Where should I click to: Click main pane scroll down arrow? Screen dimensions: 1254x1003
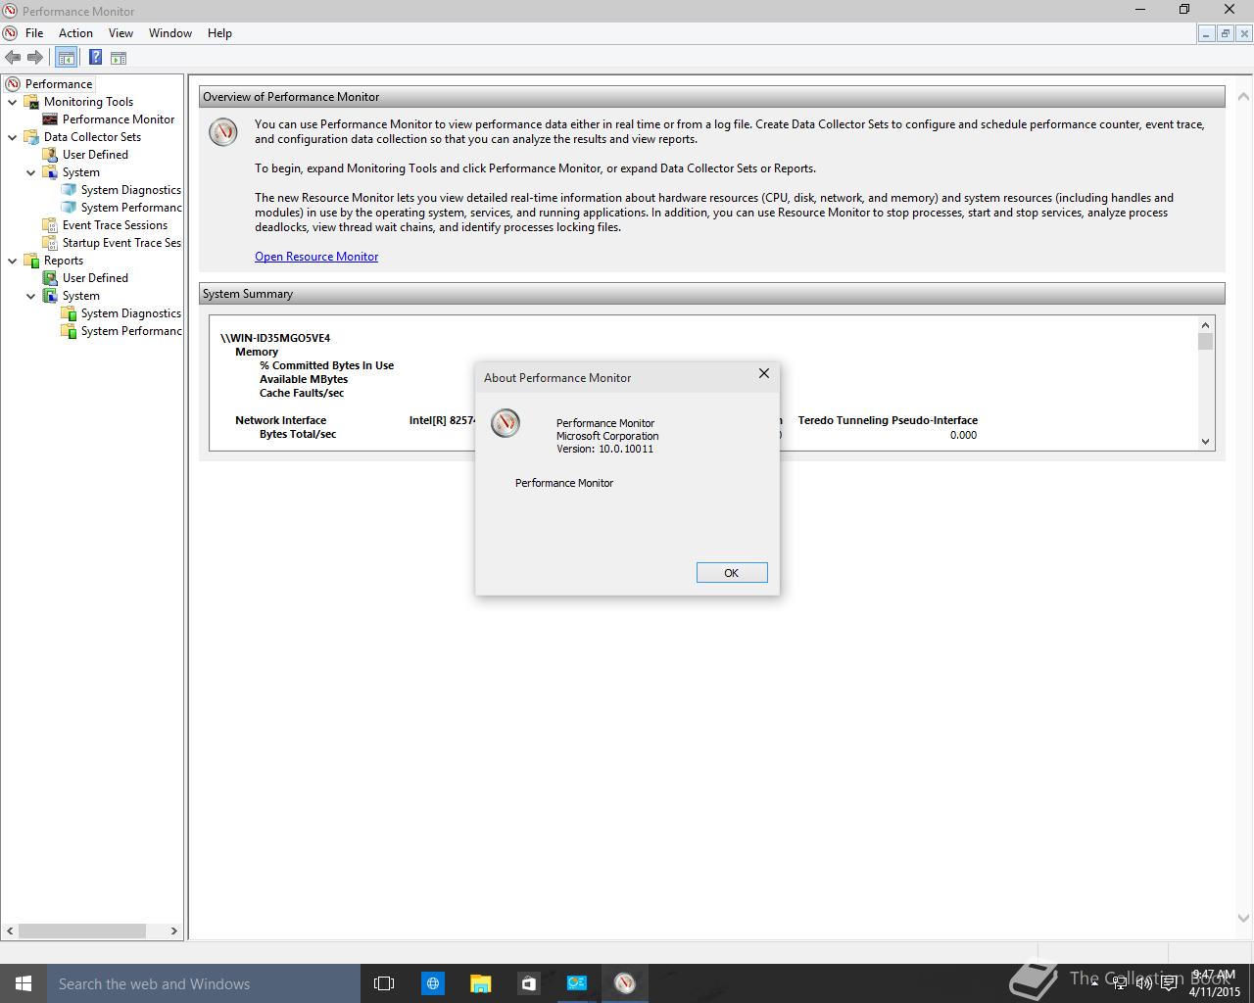tap(1244, 919)
